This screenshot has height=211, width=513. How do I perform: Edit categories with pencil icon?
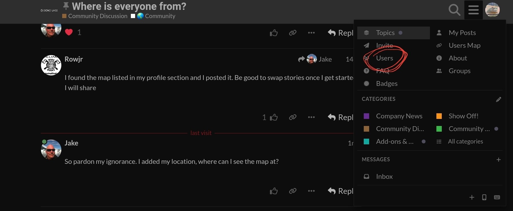pyautogui.click(x=498, y=99)
